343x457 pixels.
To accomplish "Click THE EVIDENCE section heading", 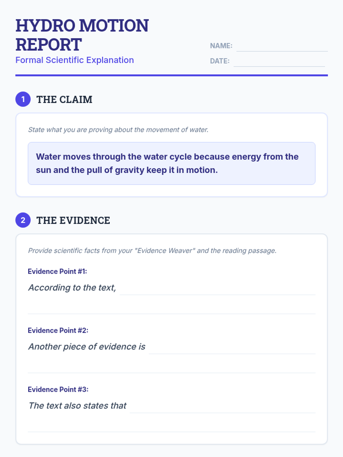I will [73, 220].
